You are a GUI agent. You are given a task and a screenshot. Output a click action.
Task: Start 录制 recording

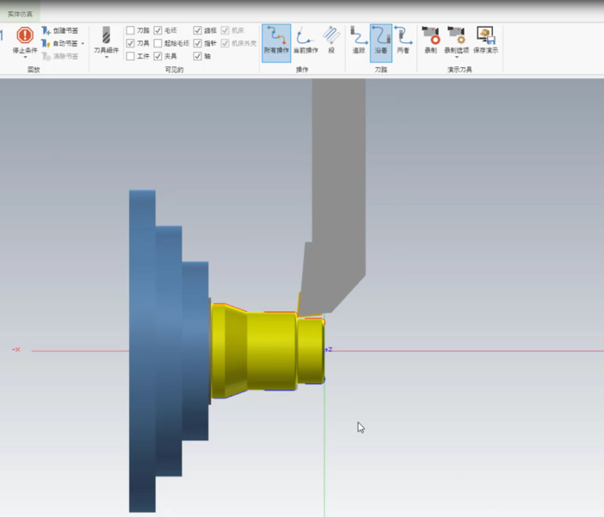point(430,40)
